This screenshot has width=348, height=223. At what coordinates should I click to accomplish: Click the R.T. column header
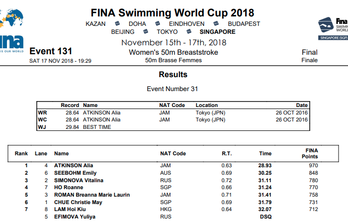tap(227, 154)
